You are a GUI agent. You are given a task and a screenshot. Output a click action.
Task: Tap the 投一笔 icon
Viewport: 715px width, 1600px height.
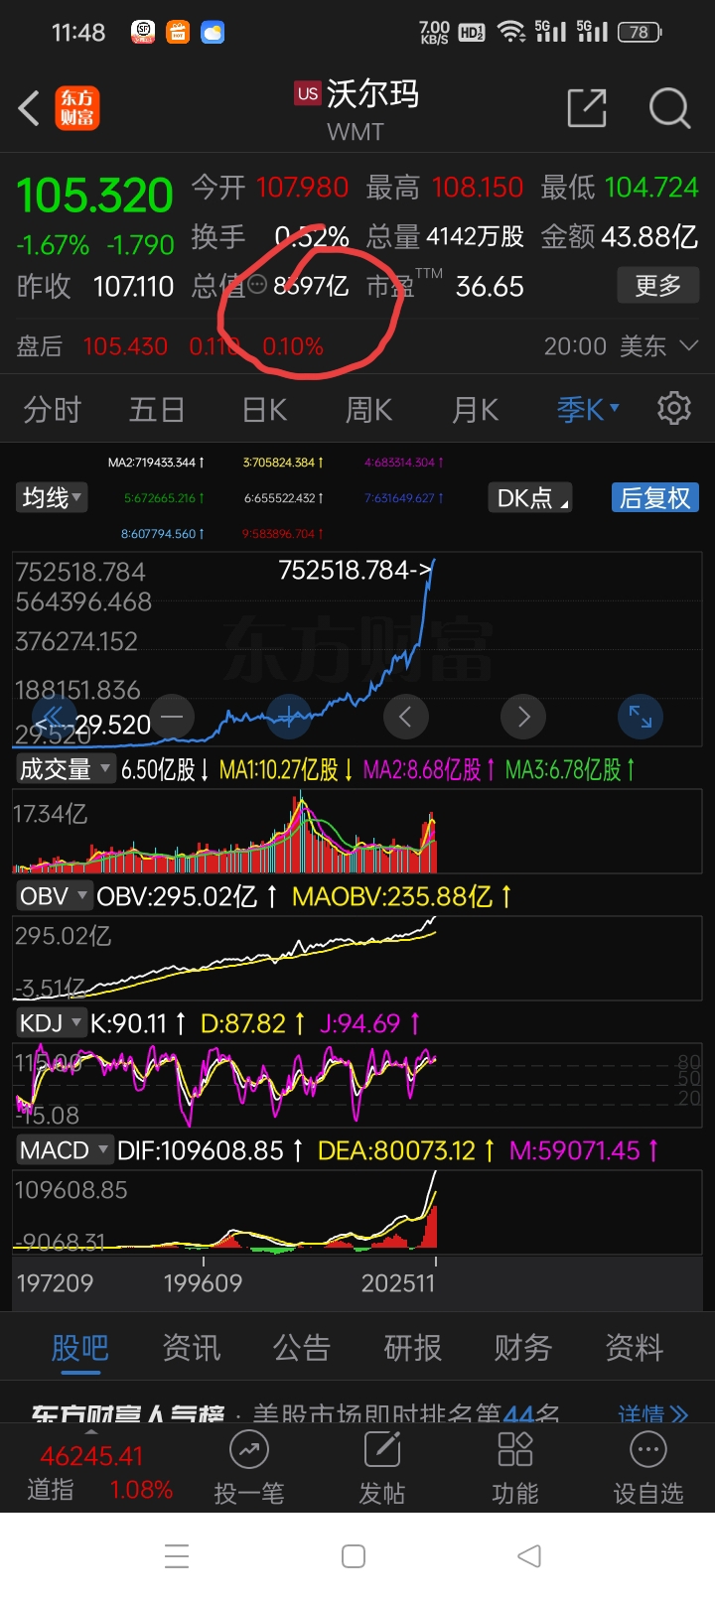tap(249, 1451)
